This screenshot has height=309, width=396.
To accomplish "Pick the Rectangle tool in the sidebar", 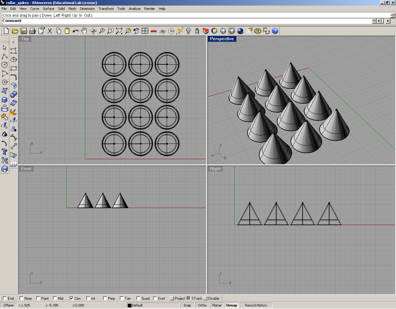I will (x=13, y=68).
